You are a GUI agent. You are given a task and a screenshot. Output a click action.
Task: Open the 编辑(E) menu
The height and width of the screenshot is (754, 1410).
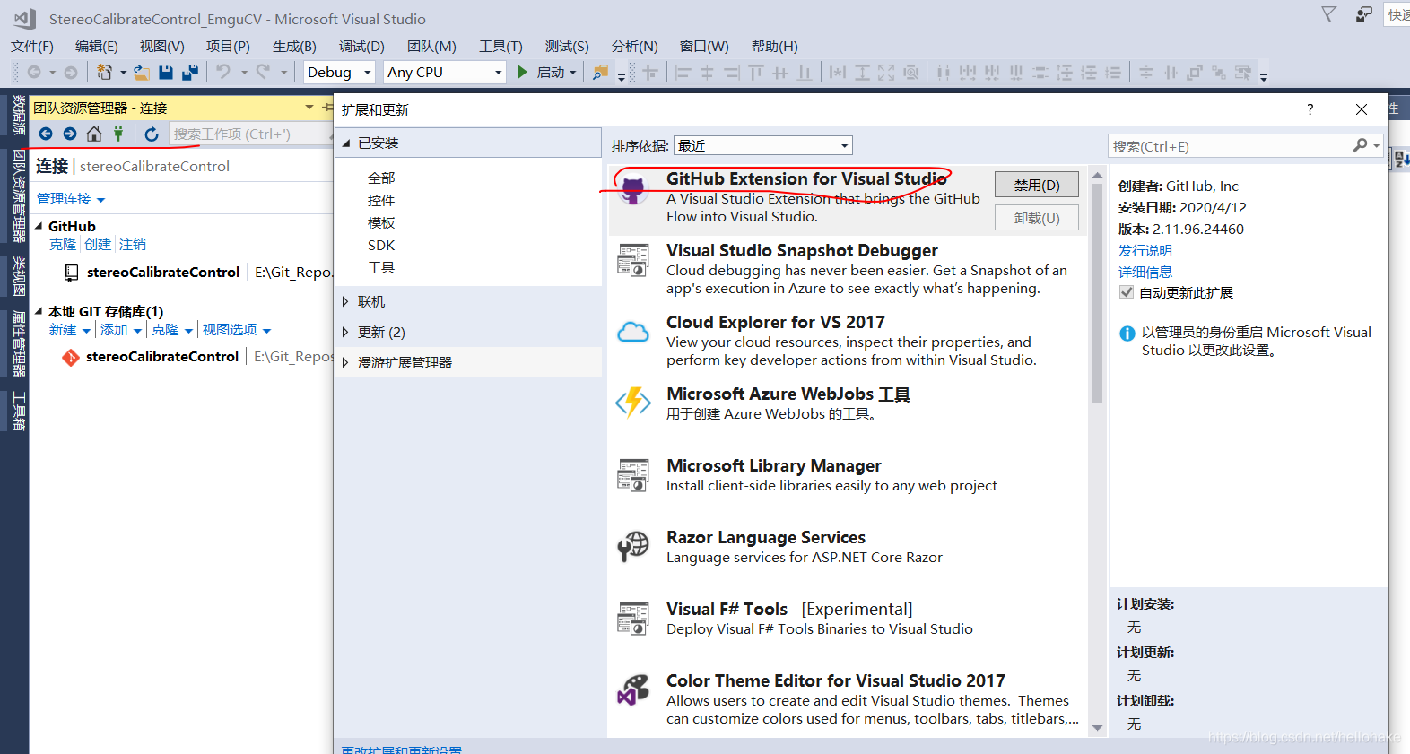(97, 47)
